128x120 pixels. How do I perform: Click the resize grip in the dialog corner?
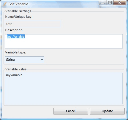[x=124, y=116]
